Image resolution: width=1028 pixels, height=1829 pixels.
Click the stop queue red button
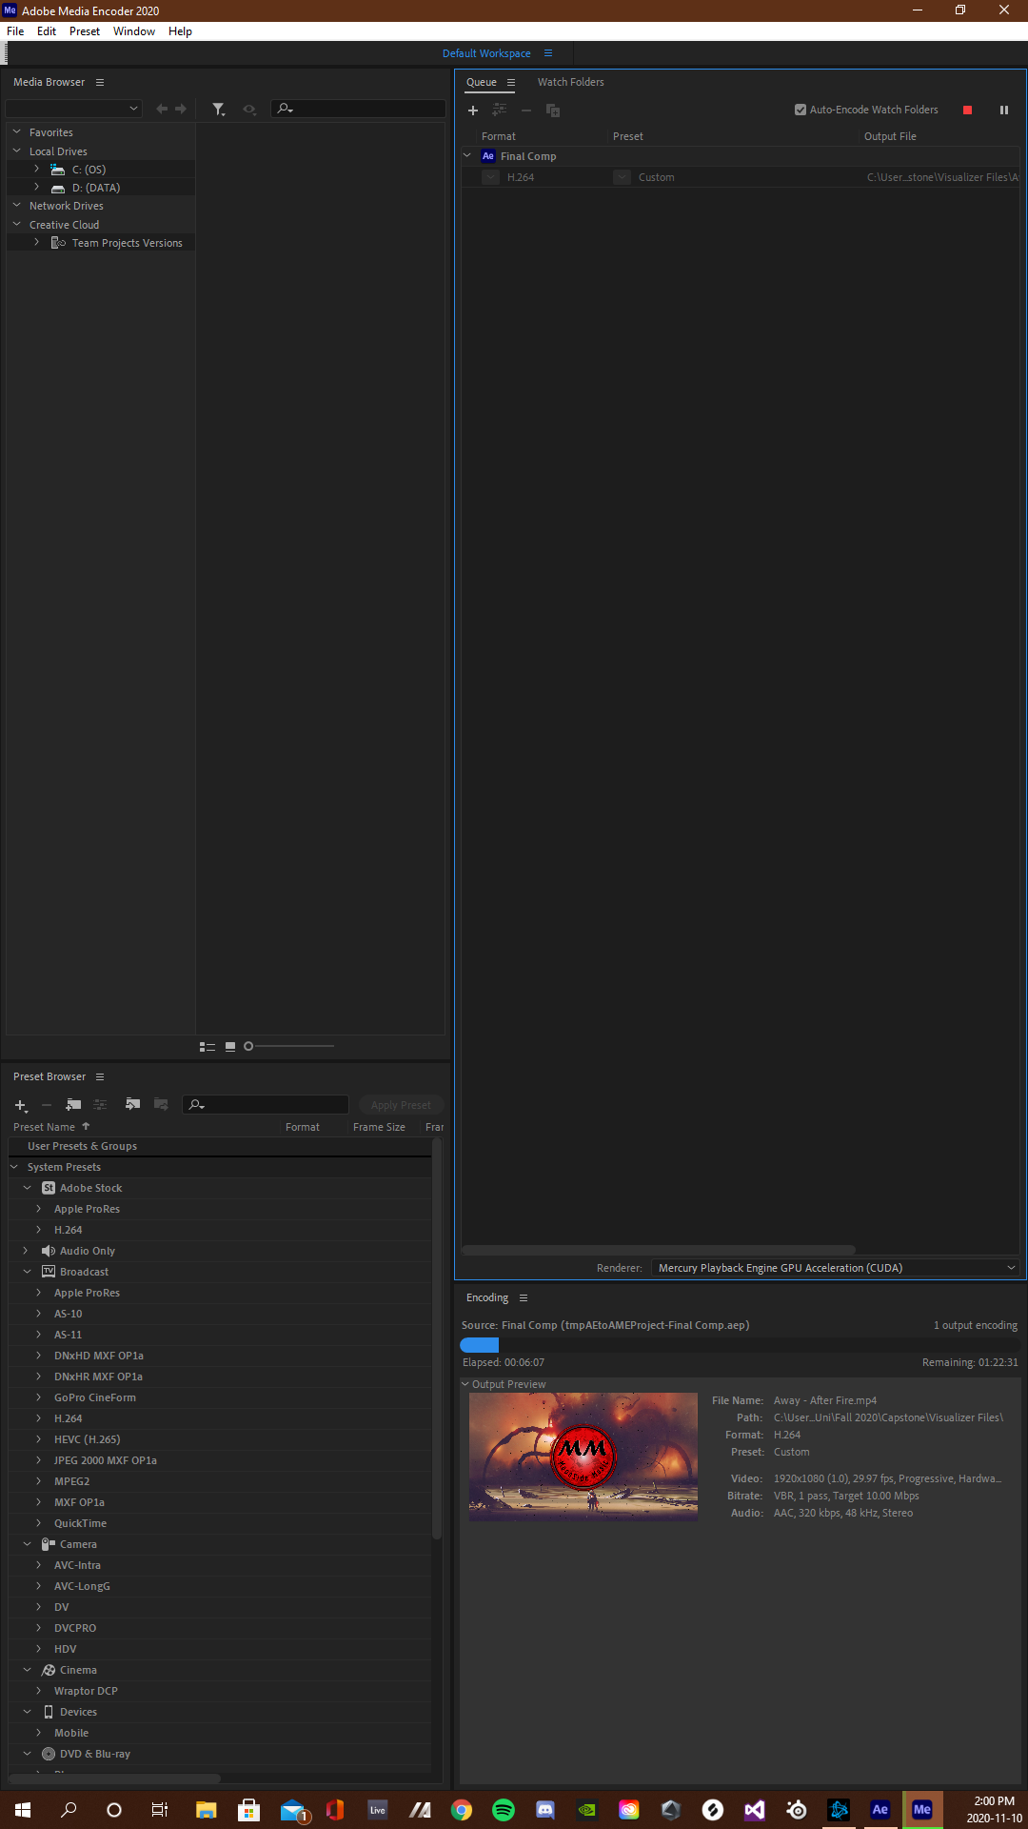click(967, 111)
